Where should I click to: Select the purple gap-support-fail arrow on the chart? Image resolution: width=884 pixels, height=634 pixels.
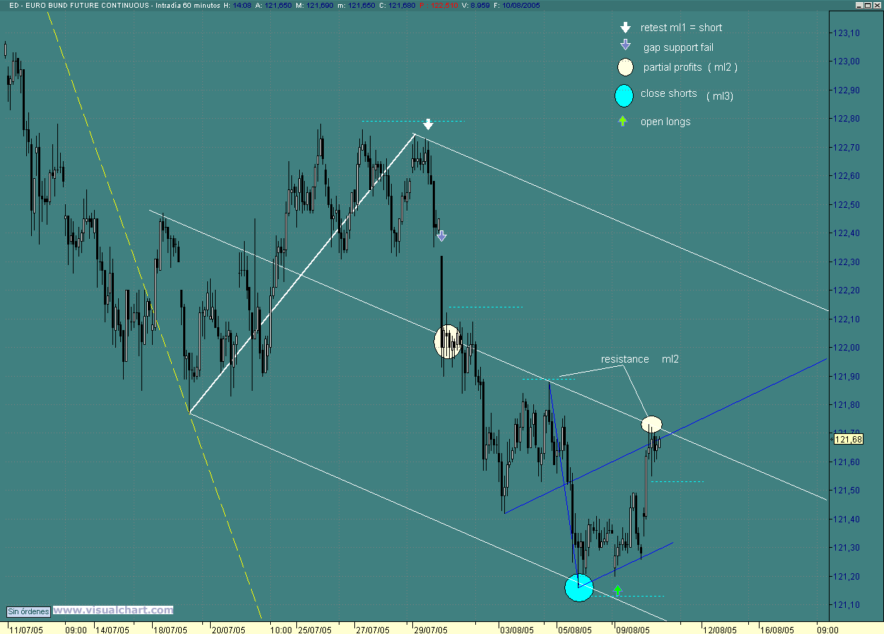441,236
